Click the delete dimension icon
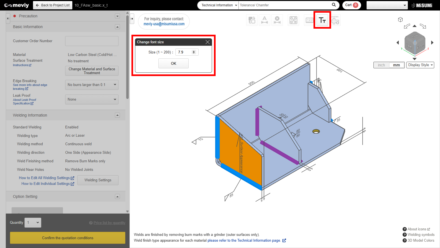 [277, 20]
